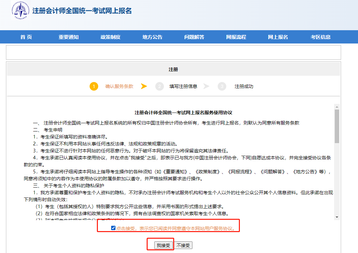Select 首页 in the navigation bar
This screenshot has width=358, height=253.
click(x=26, y=37)
